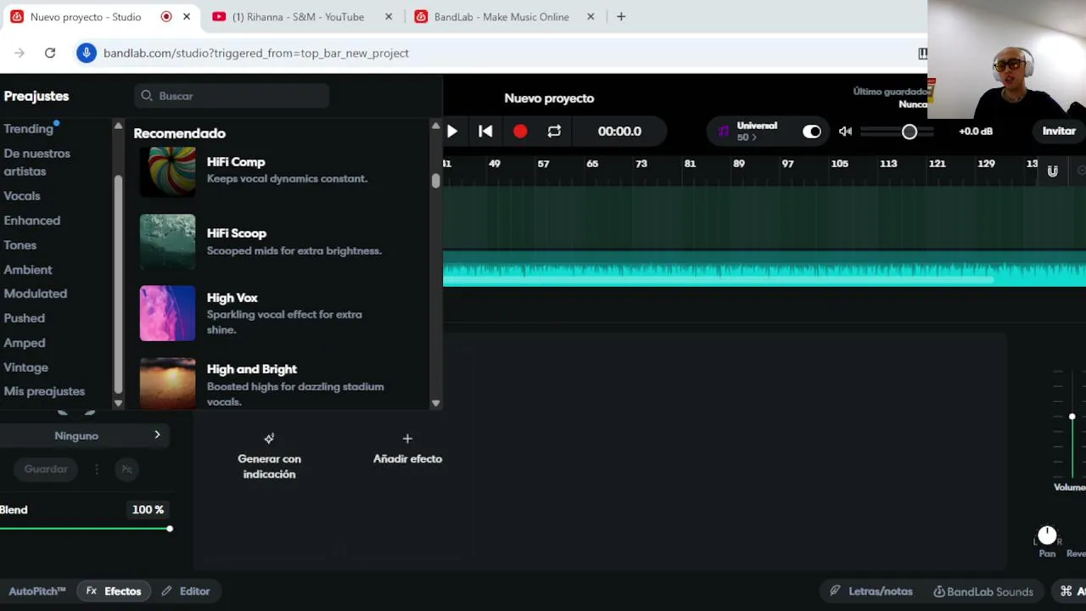Choose the HiFi Scoop preset thumbnail
Viewport: 1086px width, 611px height.
coord(167,242)
